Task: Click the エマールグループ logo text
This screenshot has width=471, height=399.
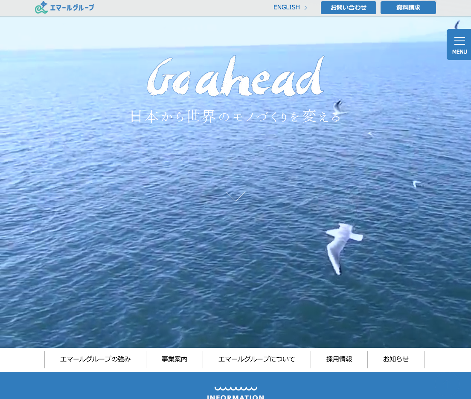Action: (72, 8)
